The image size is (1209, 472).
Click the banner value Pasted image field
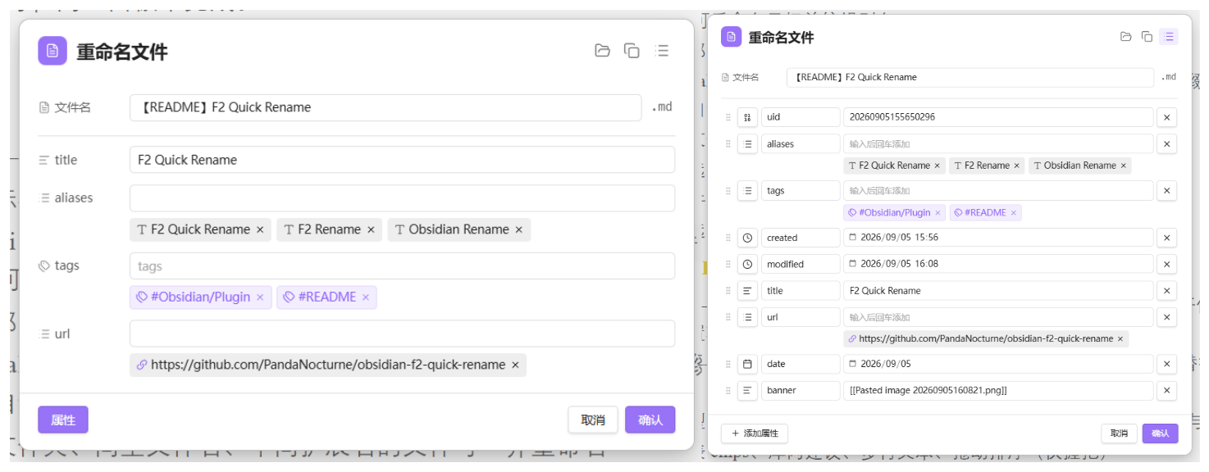(x=998, y=391)
